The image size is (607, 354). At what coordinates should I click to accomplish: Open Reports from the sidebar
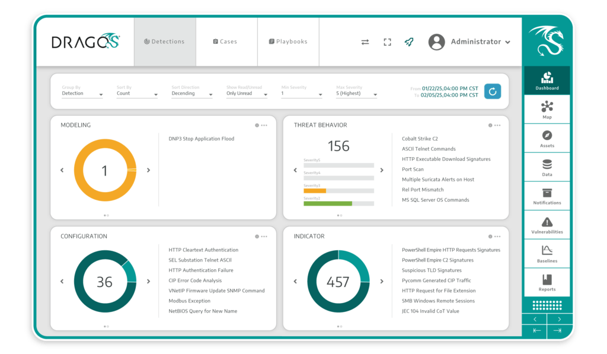click(x=547, y=283)
